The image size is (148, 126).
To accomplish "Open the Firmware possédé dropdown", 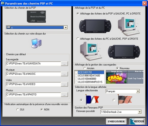I will [x=139, y=112].
